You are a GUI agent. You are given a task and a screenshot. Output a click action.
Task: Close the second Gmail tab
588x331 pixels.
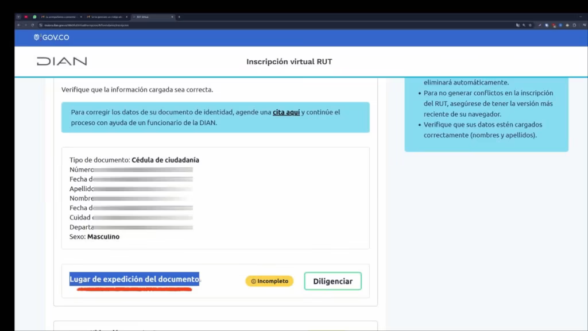tap(127, 17)
